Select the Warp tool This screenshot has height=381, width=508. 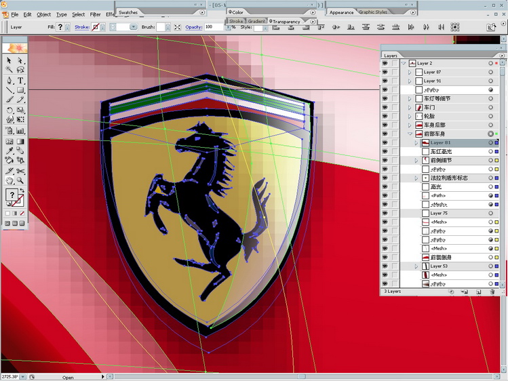click(x=9, y=119)
